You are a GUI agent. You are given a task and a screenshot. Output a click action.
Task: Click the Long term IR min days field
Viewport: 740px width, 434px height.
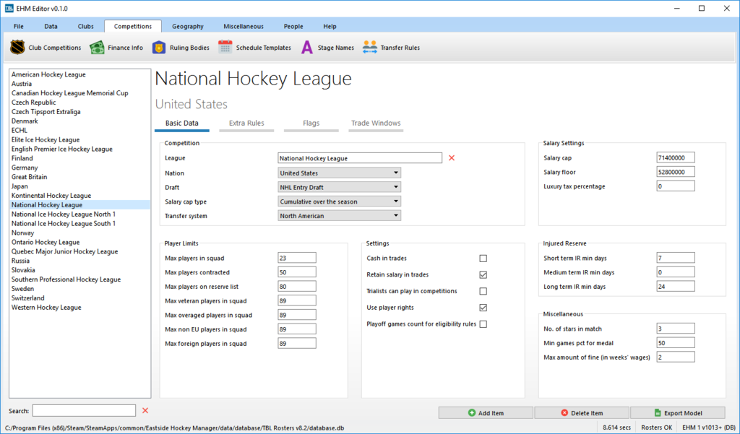676,286
